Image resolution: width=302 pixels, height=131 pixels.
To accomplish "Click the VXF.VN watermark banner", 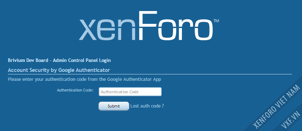I will coord(291,120).
